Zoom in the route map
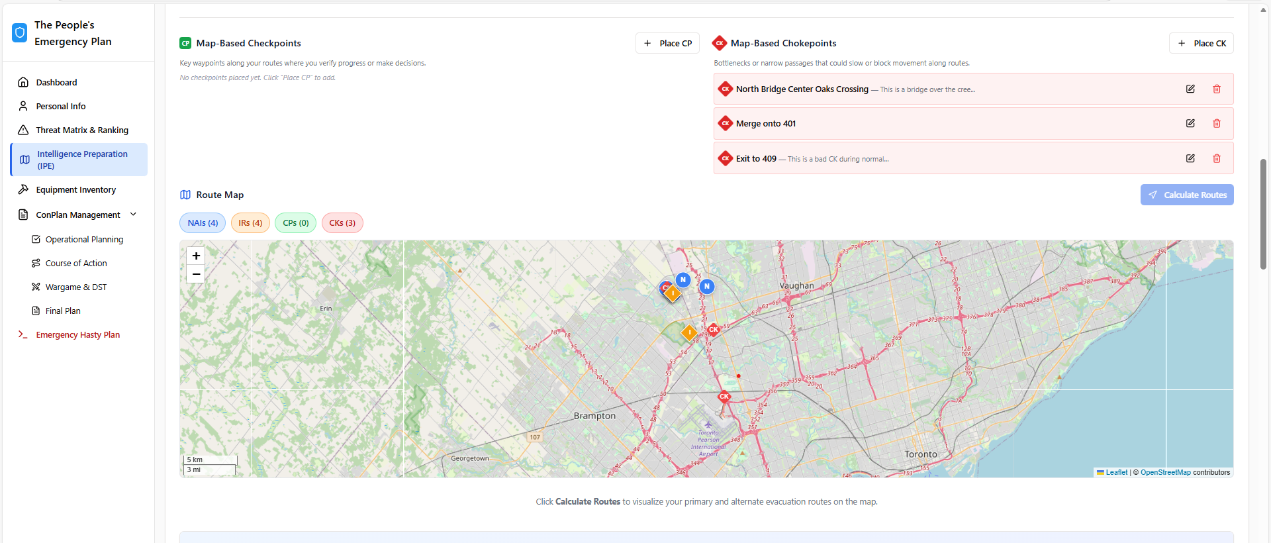Screen dimensions: 1271x543 tap(196, 256)
